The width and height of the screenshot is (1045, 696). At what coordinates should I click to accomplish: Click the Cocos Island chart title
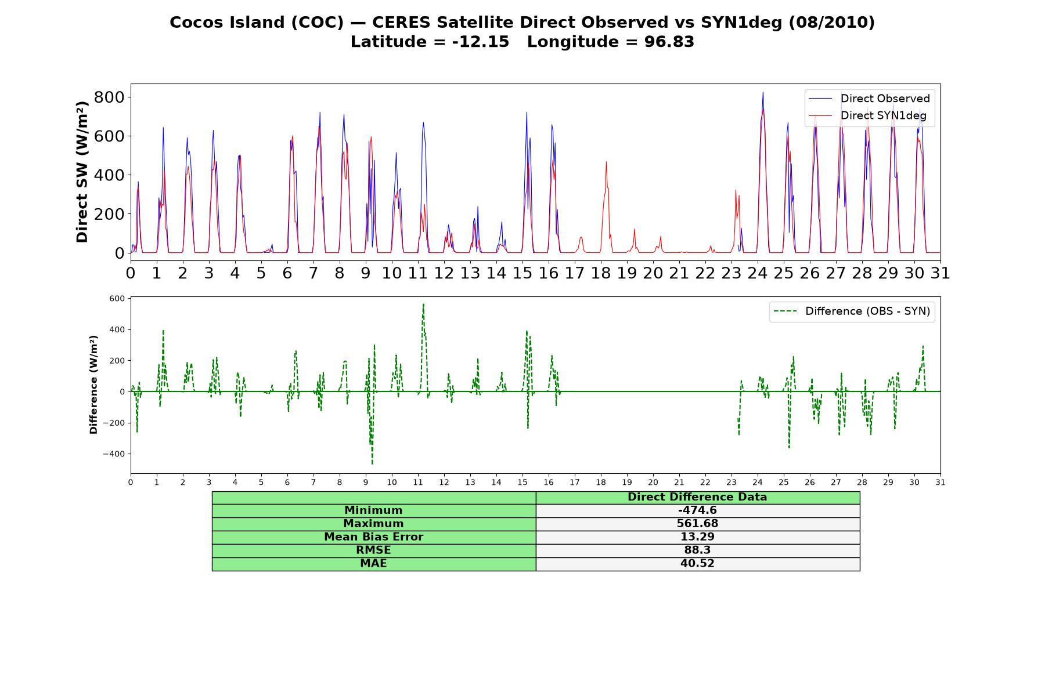click(522, 22)
